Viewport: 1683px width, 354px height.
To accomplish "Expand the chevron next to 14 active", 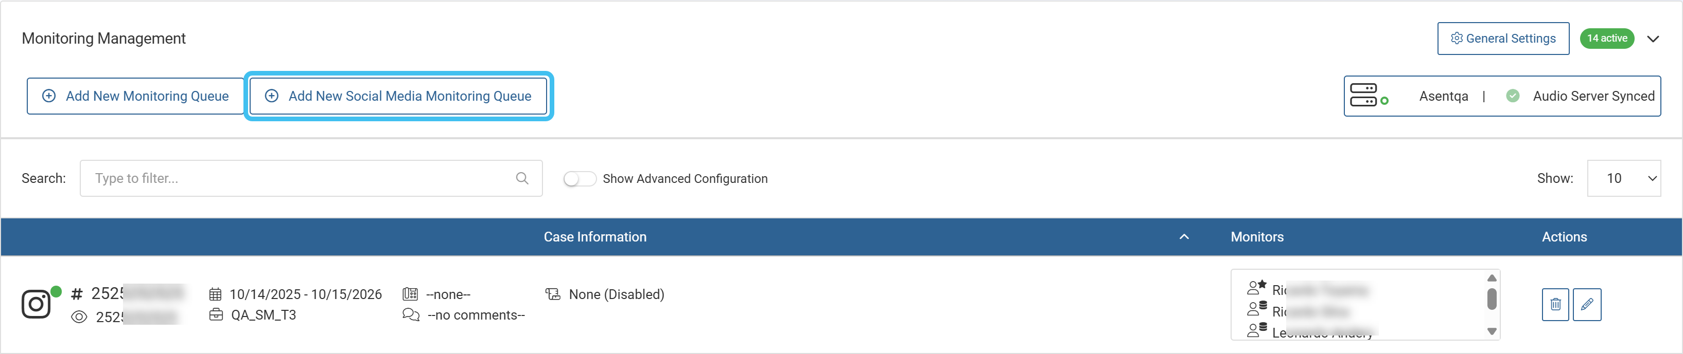I will tap(1653, 39).
